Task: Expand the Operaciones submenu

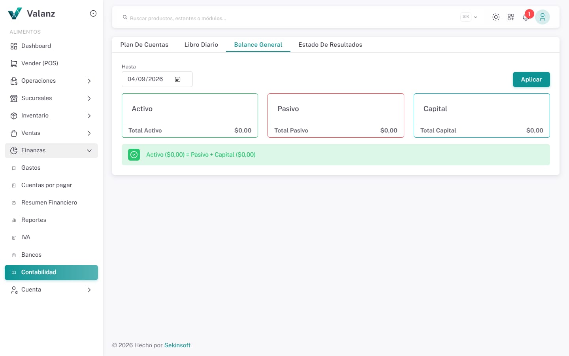Action: pyautogui.click(x=51, y=81)
